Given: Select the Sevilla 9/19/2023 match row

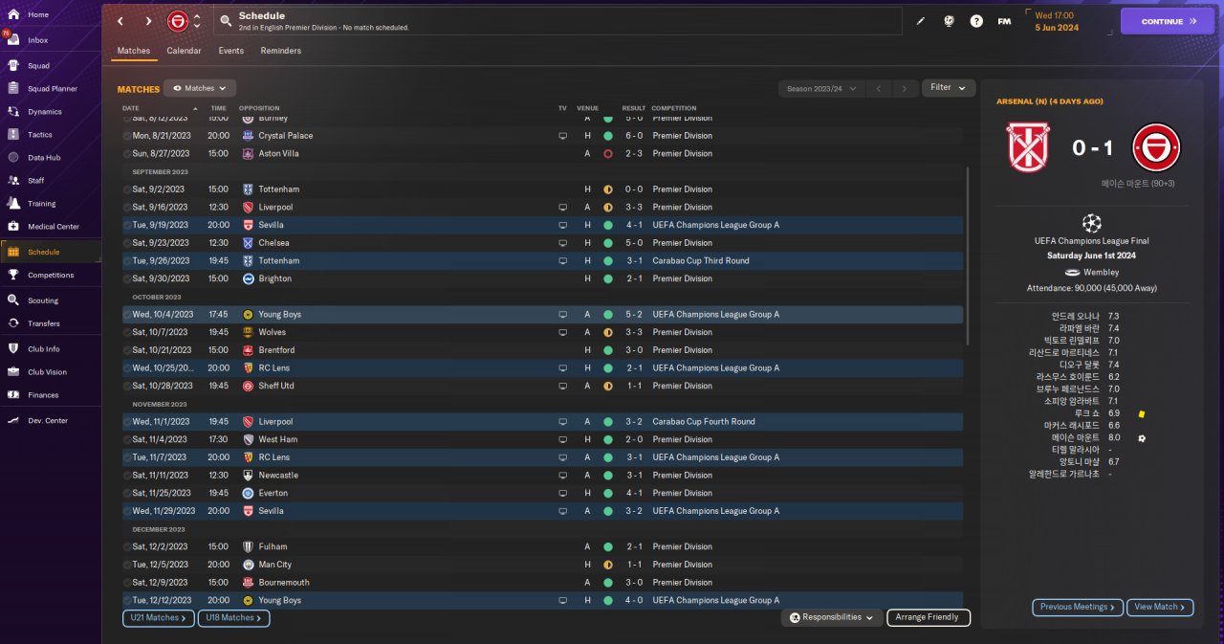Looking at the screenshot, I should coord(542,225).
